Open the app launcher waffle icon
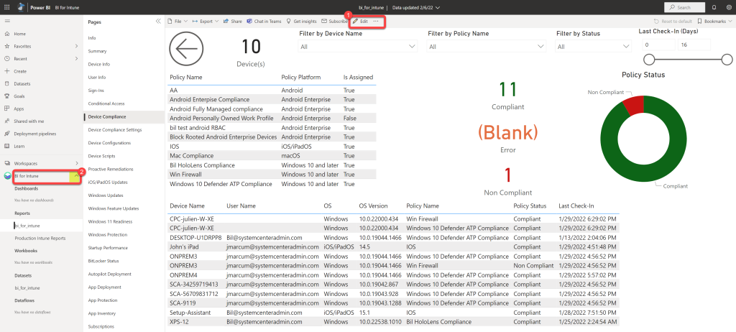This screenshot has width=736, height=332. point(7,7)
